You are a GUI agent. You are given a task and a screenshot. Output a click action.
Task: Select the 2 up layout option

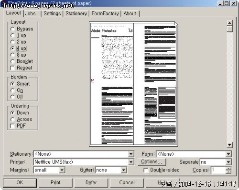coord(12,42)
